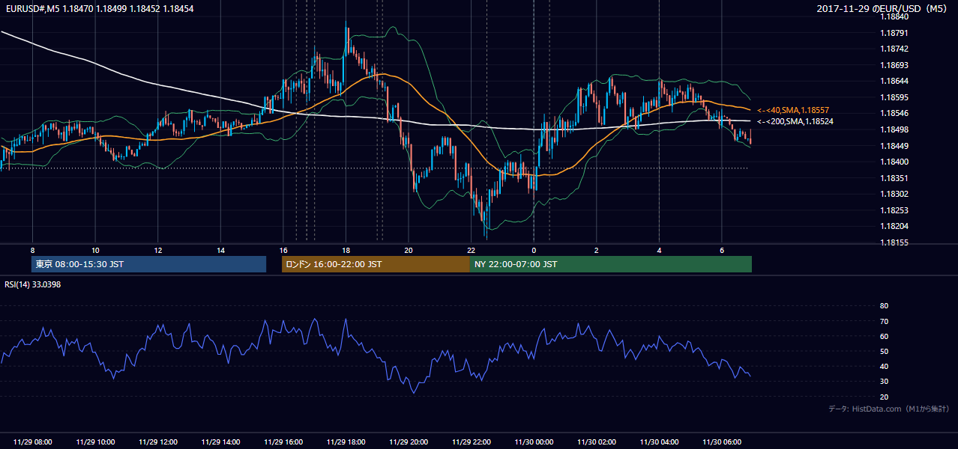
Task: Click price axis label 1.18693
Action: point(894,65)
